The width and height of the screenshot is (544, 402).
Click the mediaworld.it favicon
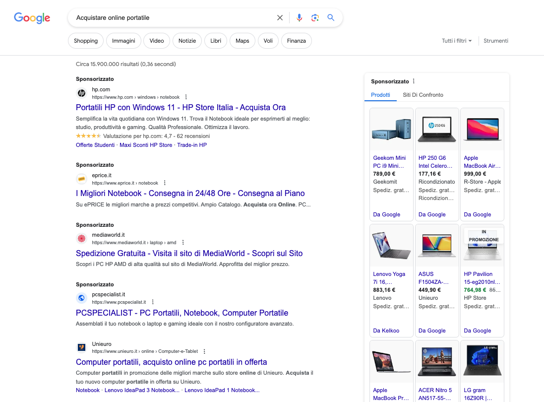pos(81,239)
